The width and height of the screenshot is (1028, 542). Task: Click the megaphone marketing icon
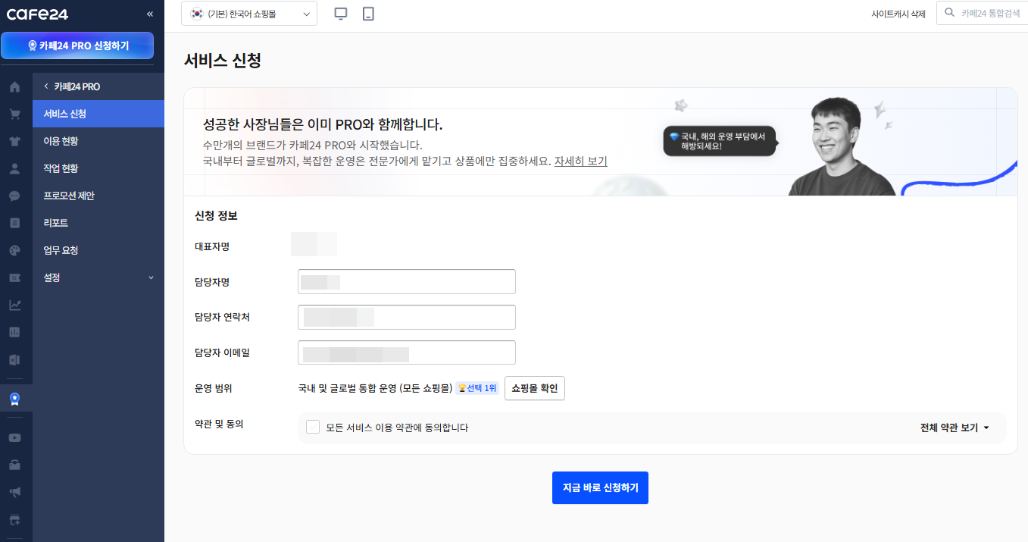pyautogui.click(x=14, y=492)
